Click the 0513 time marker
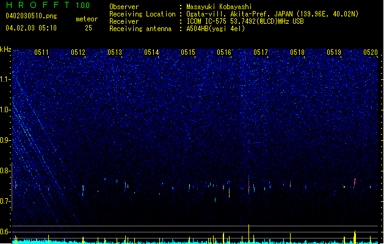Image resolution: width=384 pixels, height=244 pixels. (x=115, y=52)
